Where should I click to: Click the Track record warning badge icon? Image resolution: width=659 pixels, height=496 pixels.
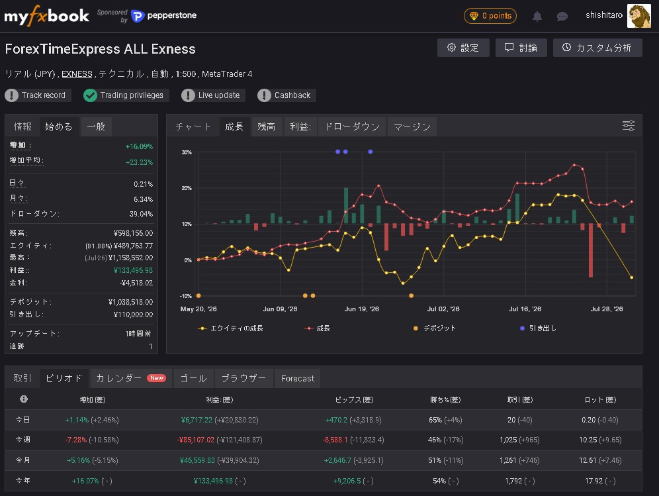point(11,95)
